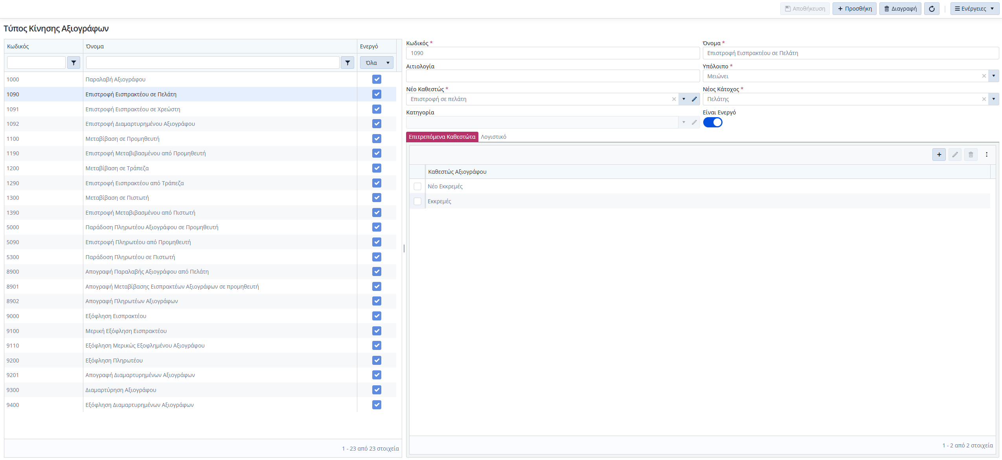Toggle the Είναι Ενεργό switch
The image size is (1002, 460).
point(712,122)
